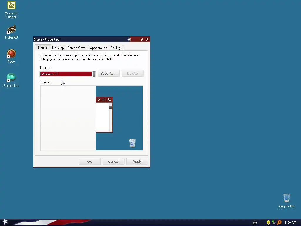
Task: Expand the Theme dropdown arrow
Action: (94, 74)
